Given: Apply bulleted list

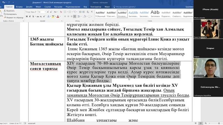Looking at the screenshot, I should pyautogui.click(x=65, y=12).
